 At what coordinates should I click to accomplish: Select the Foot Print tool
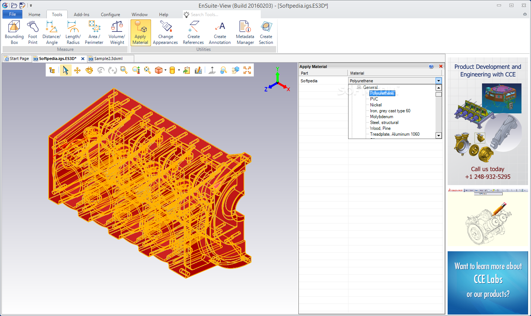(x=33, y=33)
